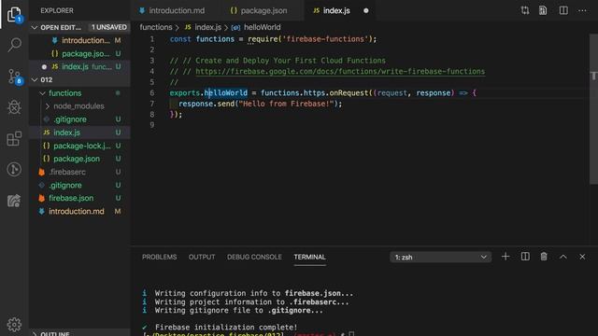Screen dimensions: 598x336
Task: Open Source Control view with 8 badge
Action: [15, 77]
